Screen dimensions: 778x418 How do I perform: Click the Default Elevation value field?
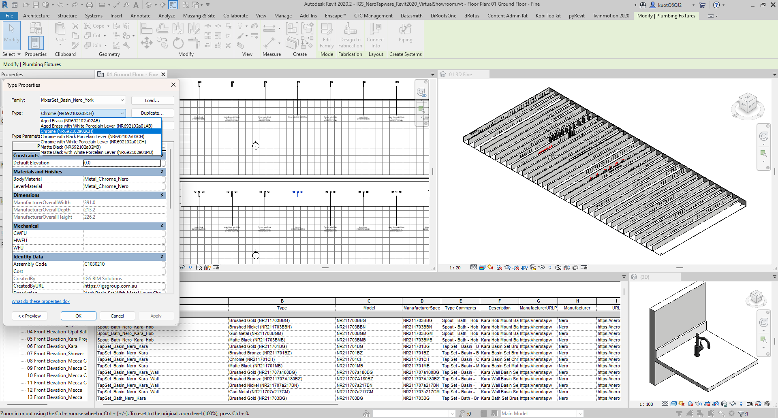[x=122, y=163]
